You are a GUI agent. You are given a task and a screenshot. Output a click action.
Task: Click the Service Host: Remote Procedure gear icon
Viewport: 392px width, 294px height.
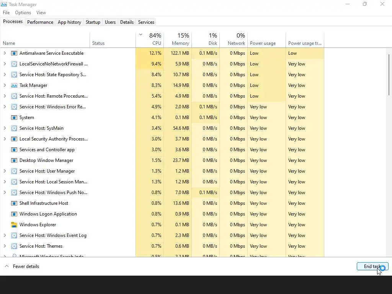(14, 96)
